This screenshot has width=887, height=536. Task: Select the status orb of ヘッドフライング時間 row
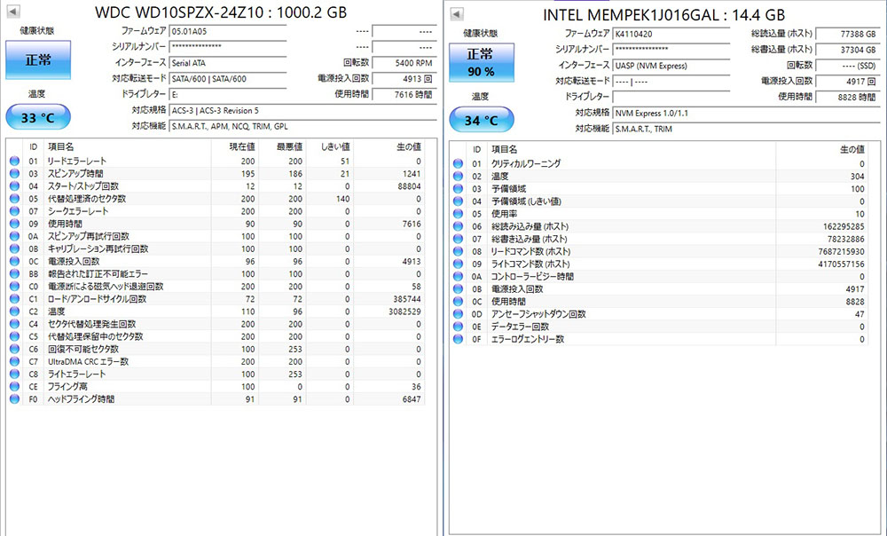[x=14, y=399]
